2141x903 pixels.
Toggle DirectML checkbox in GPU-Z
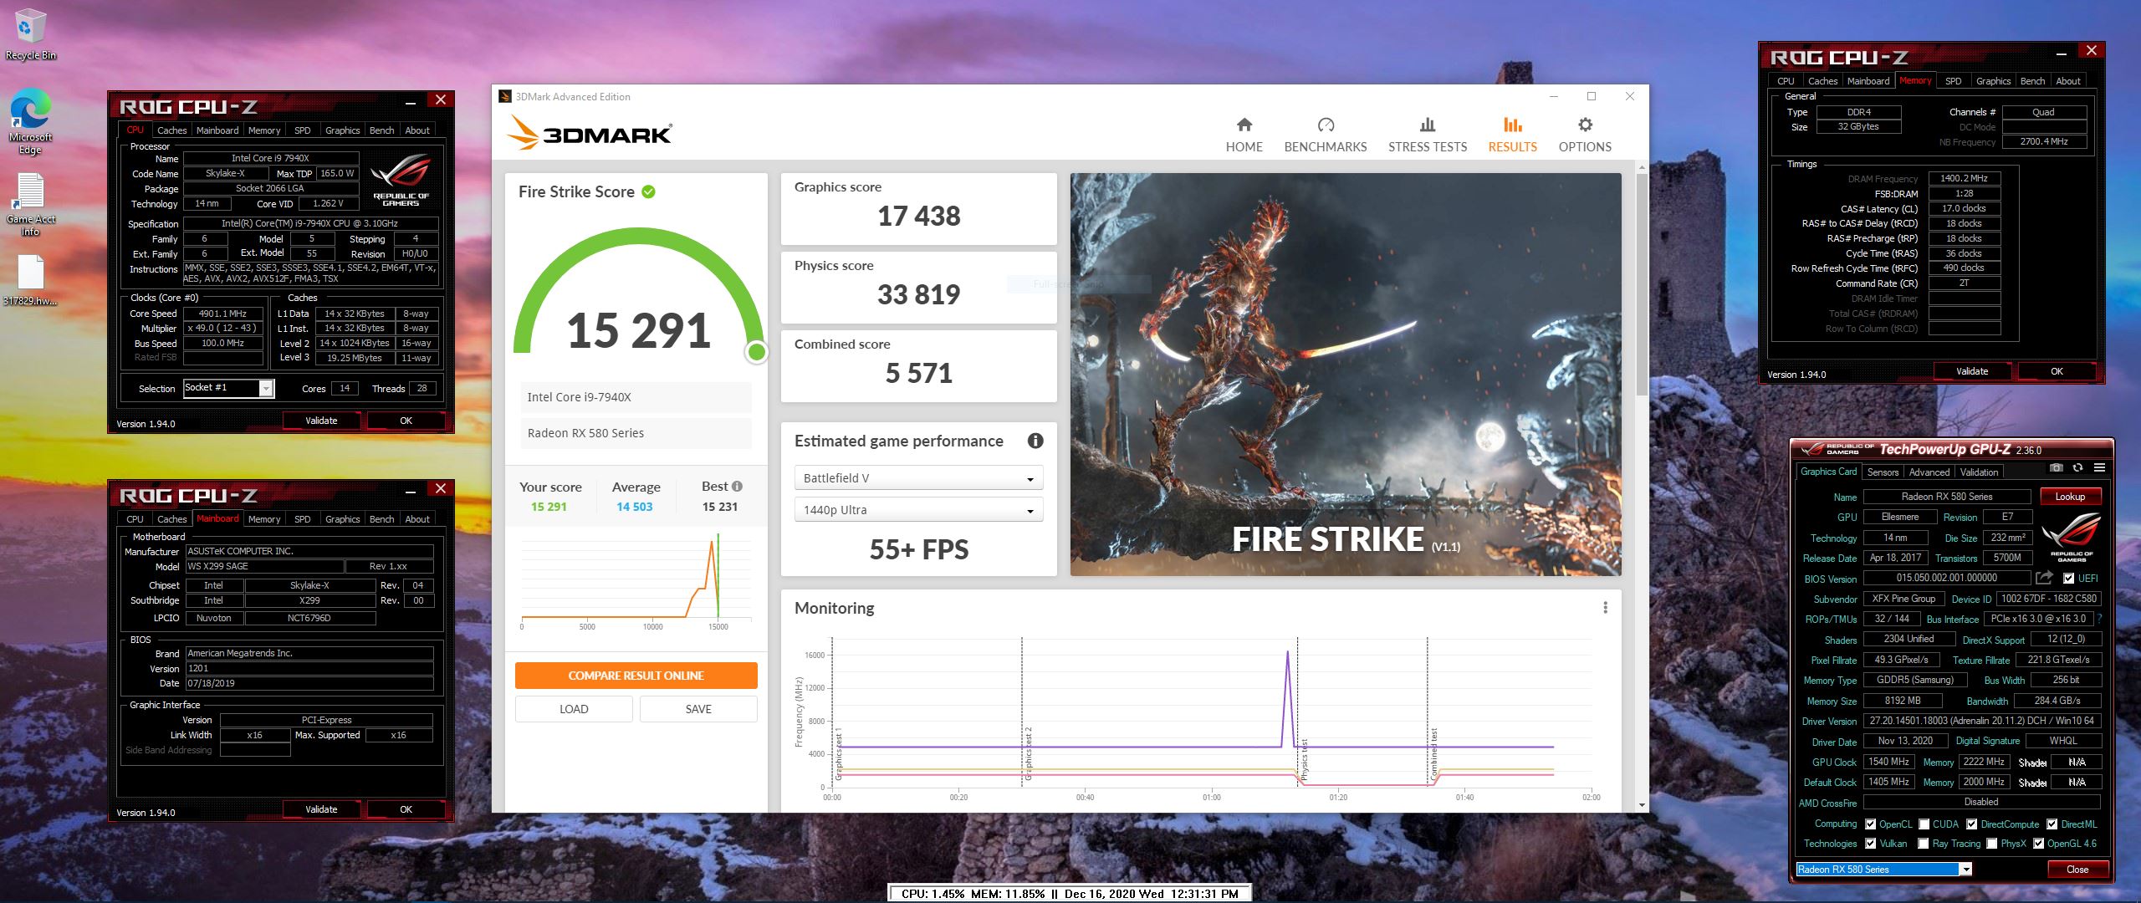2052,824
